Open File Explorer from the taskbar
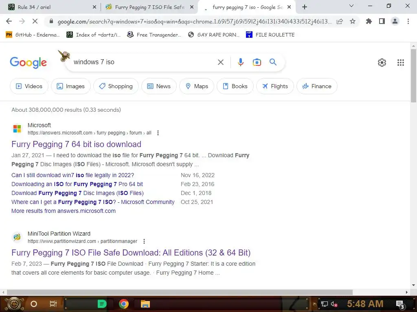This screenshot has width=417, height=312. (x=145, y=304)
